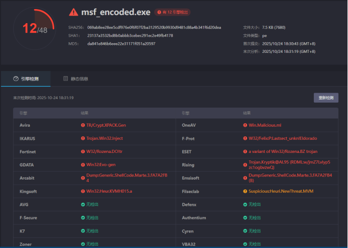Screen dimensions: 348x248
Task: Click the red warning triangle beside msf_encoded.exe
Action: (74, 11)
